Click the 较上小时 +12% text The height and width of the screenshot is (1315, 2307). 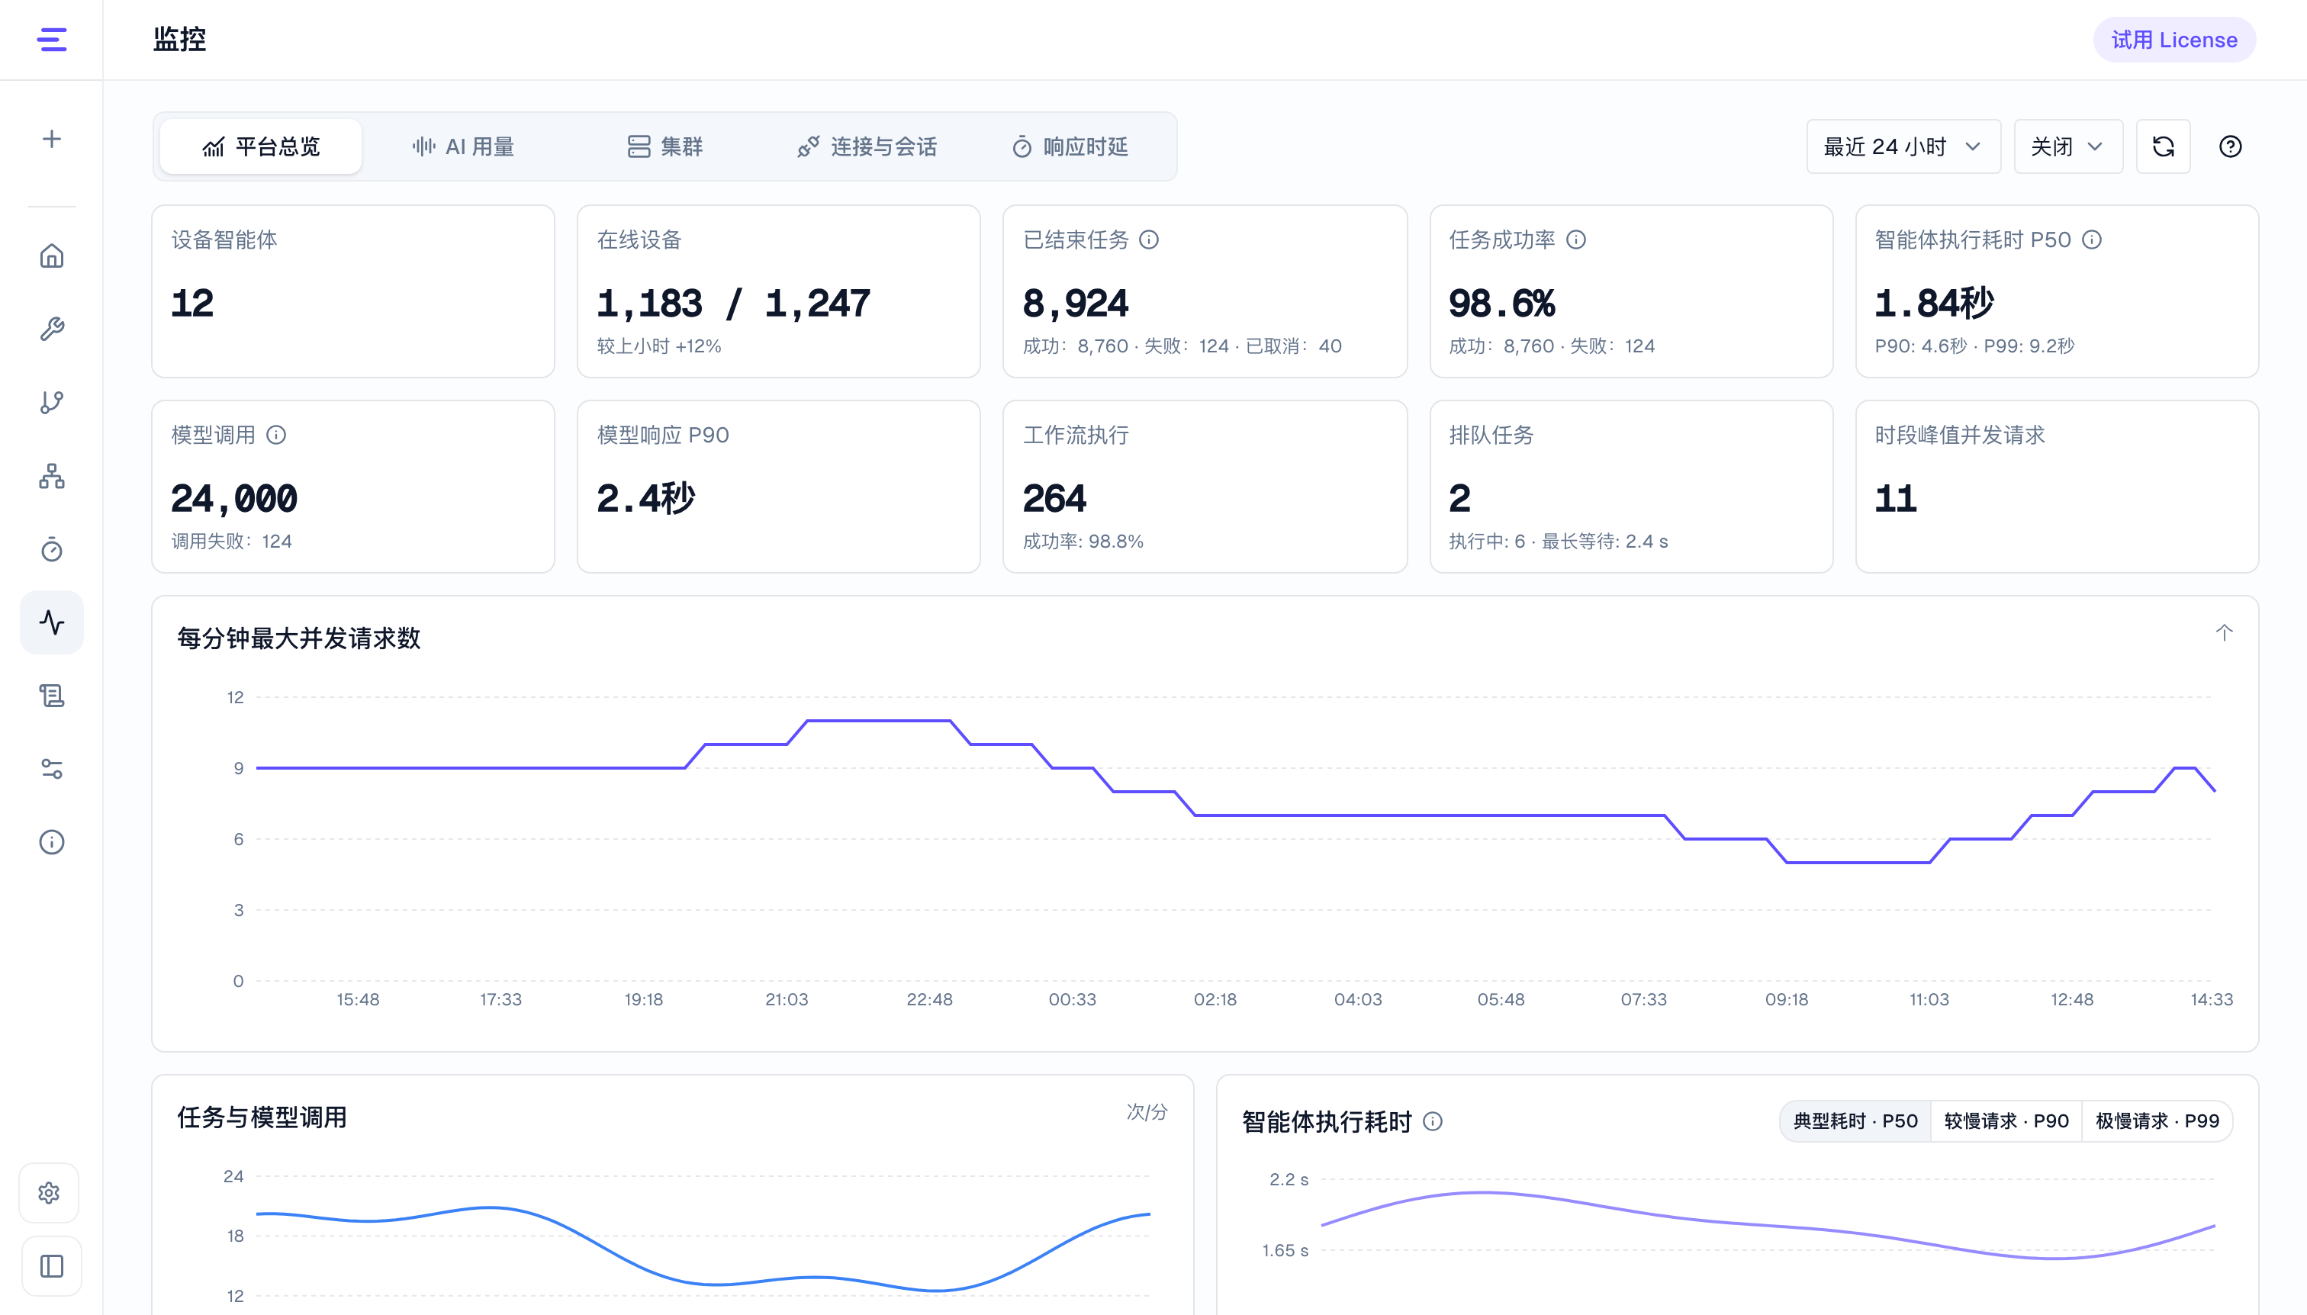659,346
